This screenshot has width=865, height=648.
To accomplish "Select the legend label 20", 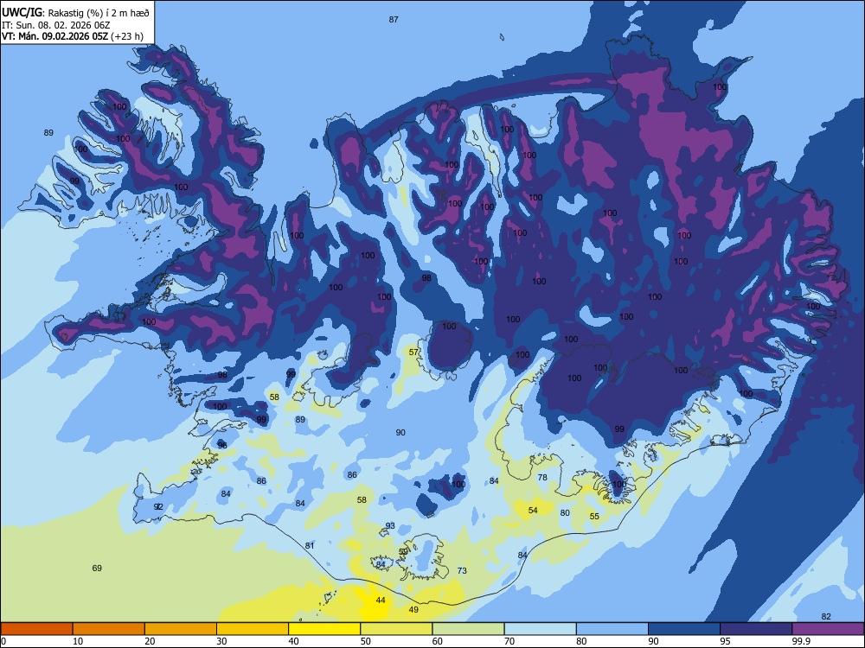I will [150, 641].
